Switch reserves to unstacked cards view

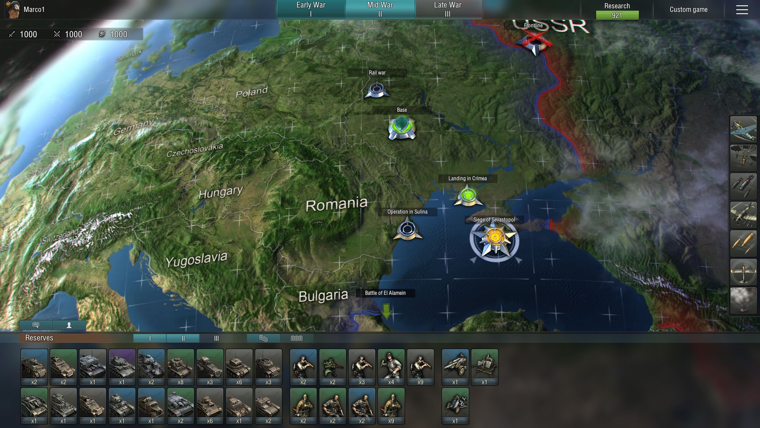[296, 338]
